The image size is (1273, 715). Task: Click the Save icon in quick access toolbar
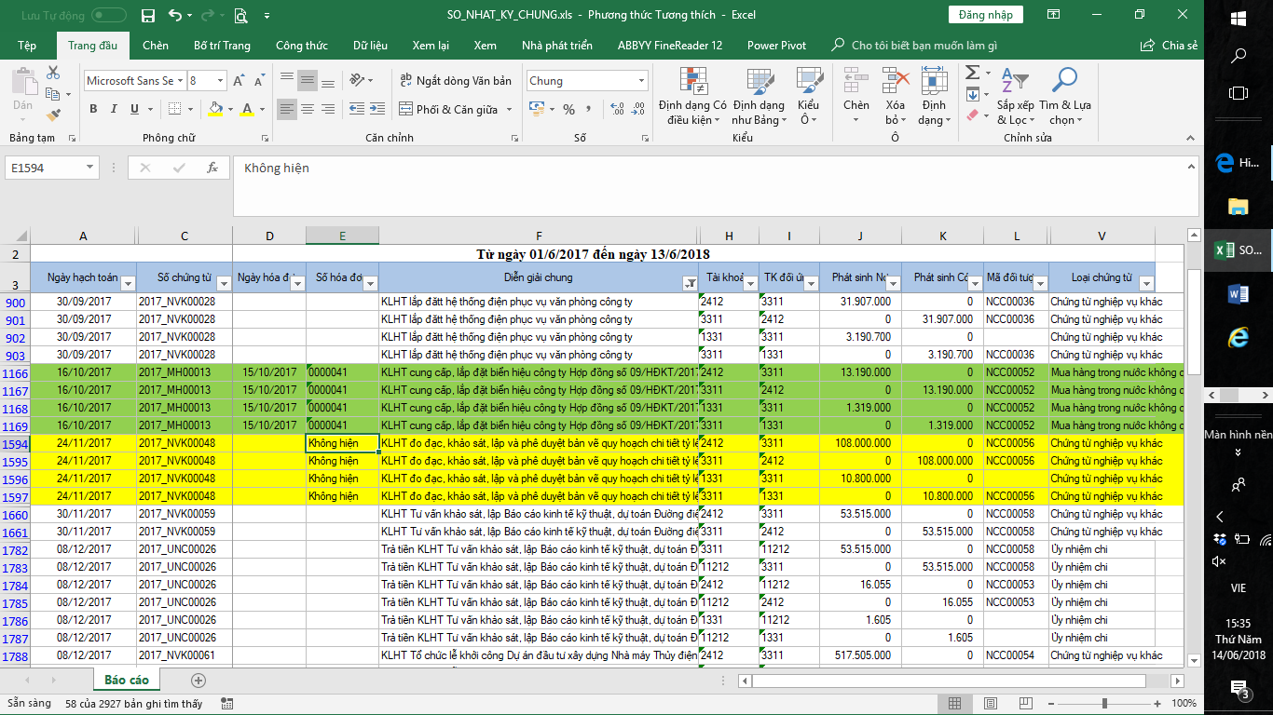click(147, 15)
